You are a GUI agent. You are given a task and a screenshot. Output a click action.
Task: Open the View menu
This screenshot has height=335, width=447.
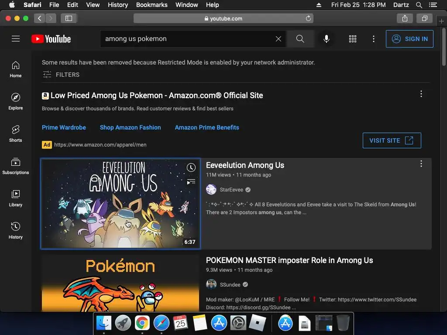click(x=93, y=5)
